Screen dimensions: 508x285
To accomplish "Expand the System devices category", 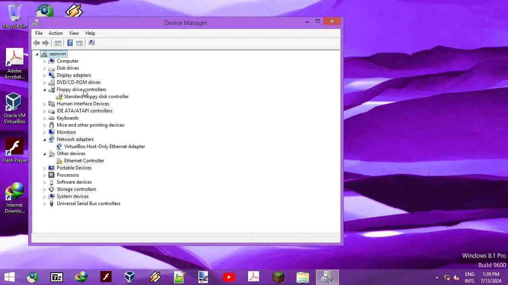I will pyautogui.click(x=44, y=197).
